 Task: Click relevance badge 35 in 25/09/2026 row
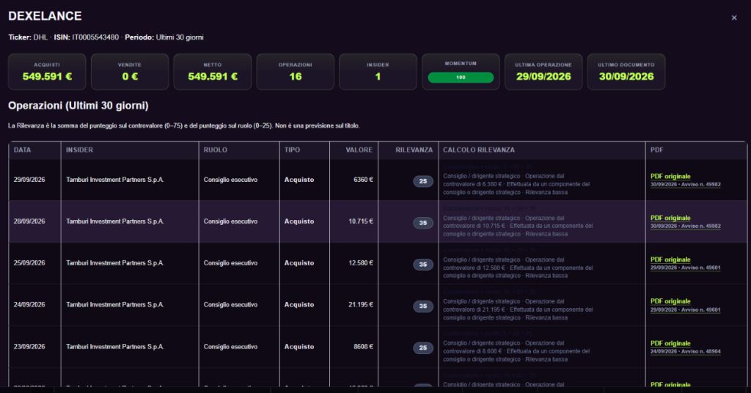click(423, 264)
